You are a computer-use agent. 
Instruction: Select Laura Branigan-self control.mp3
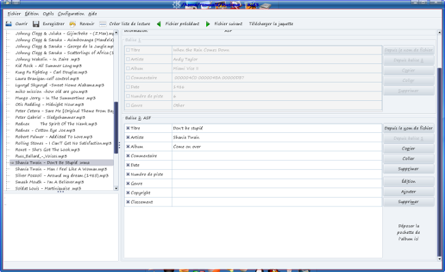pos(47,78)
